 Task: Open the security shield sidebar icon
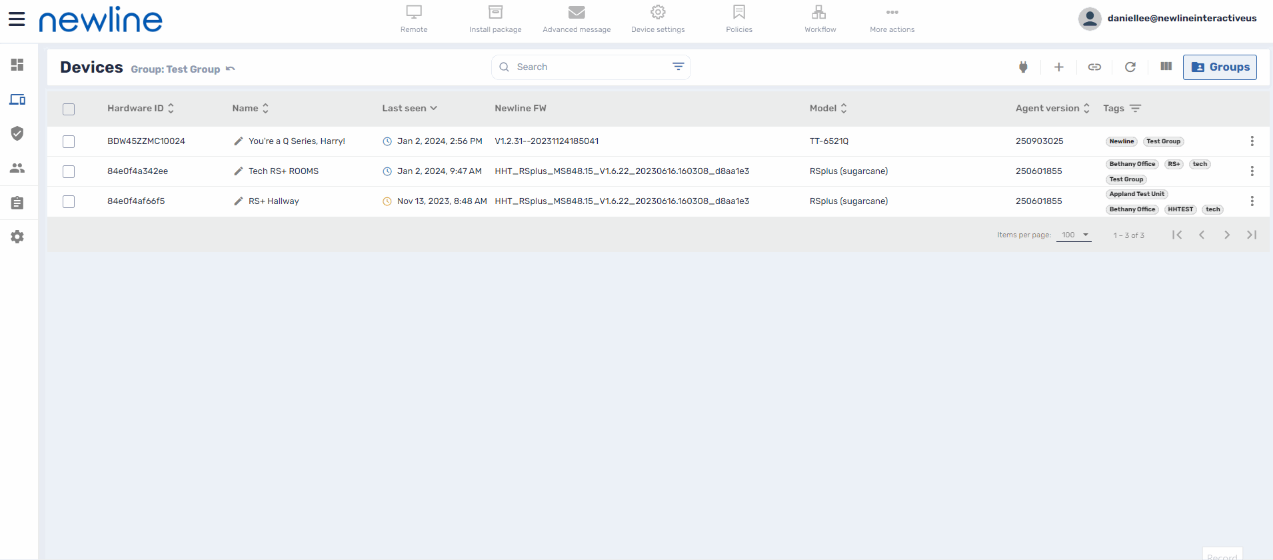pos(17,133)
